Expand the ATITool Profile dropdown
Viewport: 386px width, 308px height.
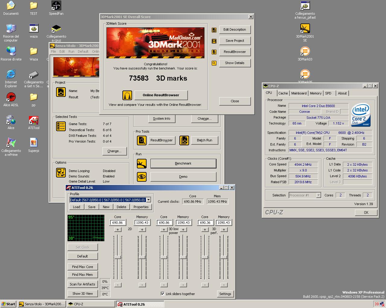(x=148, y=200)
